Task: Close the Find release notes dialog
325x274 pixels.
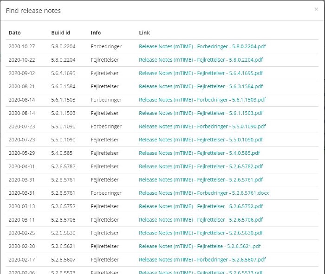Action: pos(316,9)
